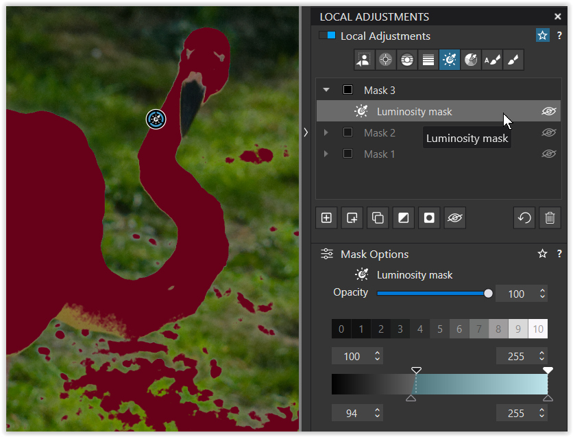The width and height of the screenshot is (573, 437).
Task: Click the Opacity value field showing 100
Action: tap(515, 294)
